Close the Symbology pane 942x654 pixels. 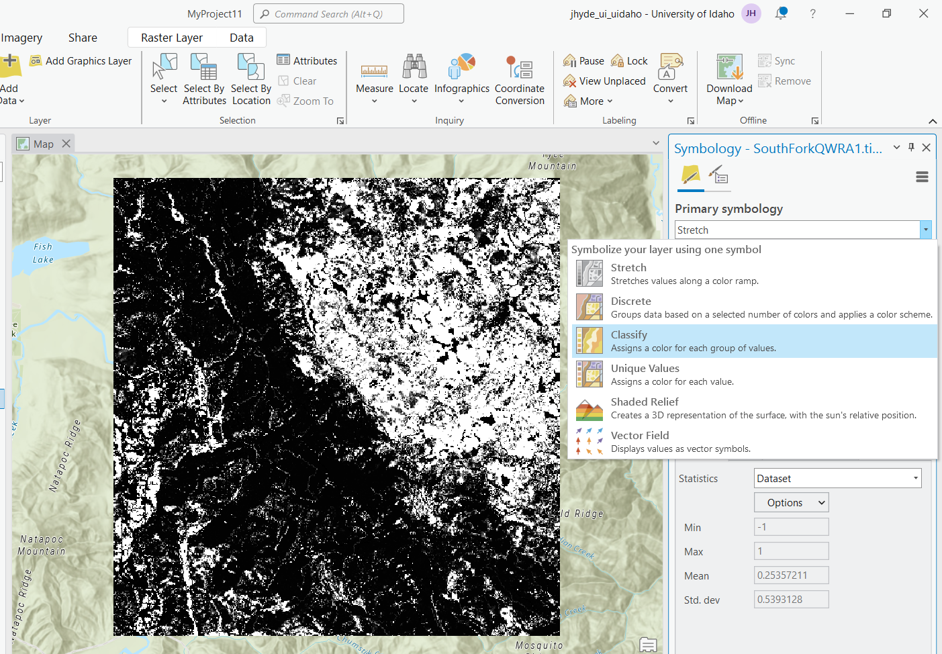926,147
